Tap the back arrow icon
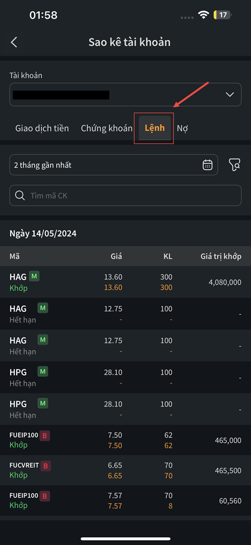The image size is (251, 545). 14,42
